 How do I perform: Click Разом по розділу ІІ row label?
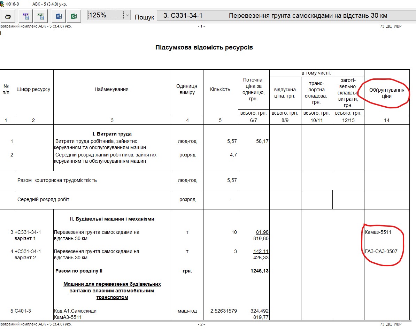79,271
